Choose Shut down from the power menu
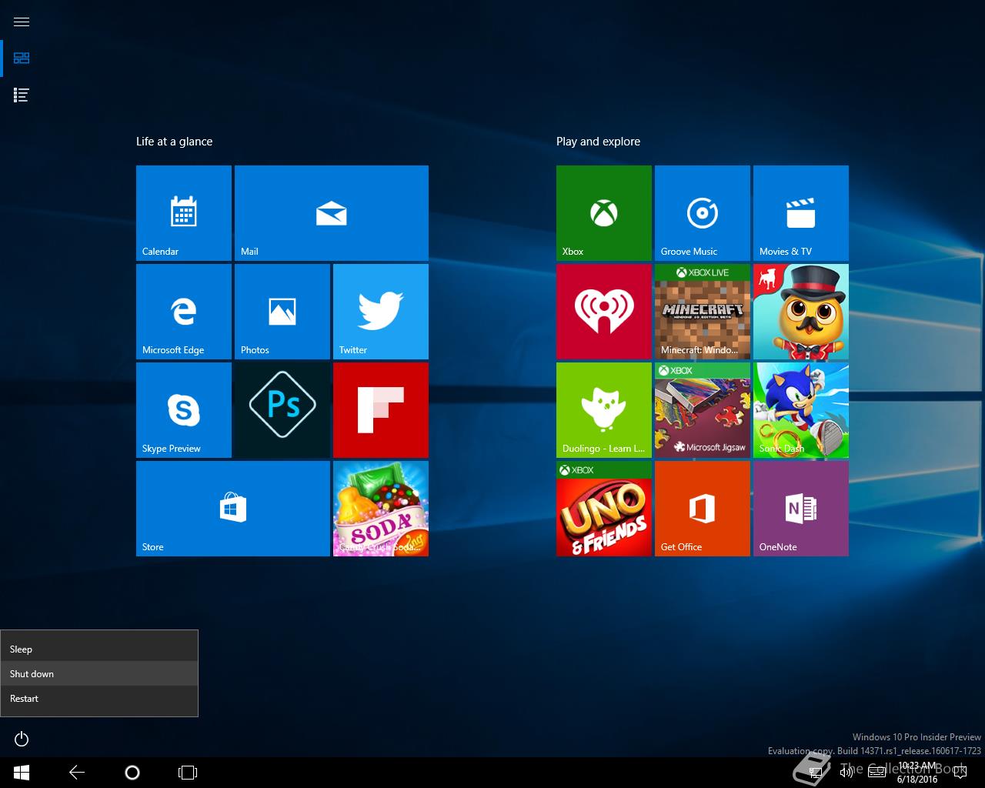The height and width of the screenshot is (788, 985). click(99, 673)
